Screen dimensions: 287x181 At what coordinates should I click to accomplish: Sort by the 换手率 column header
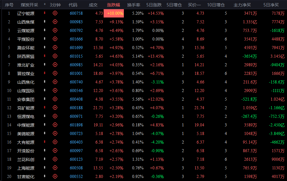(x=134, y=5)
